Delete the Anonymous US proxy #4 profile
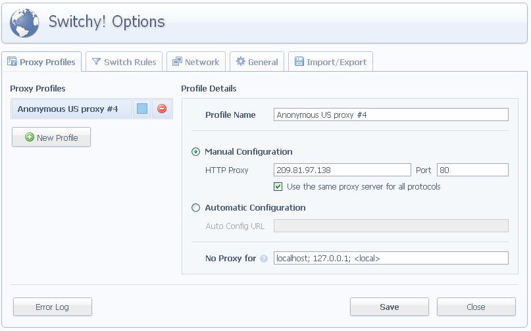This screenshot has width=531, height=331. point(162,109)
